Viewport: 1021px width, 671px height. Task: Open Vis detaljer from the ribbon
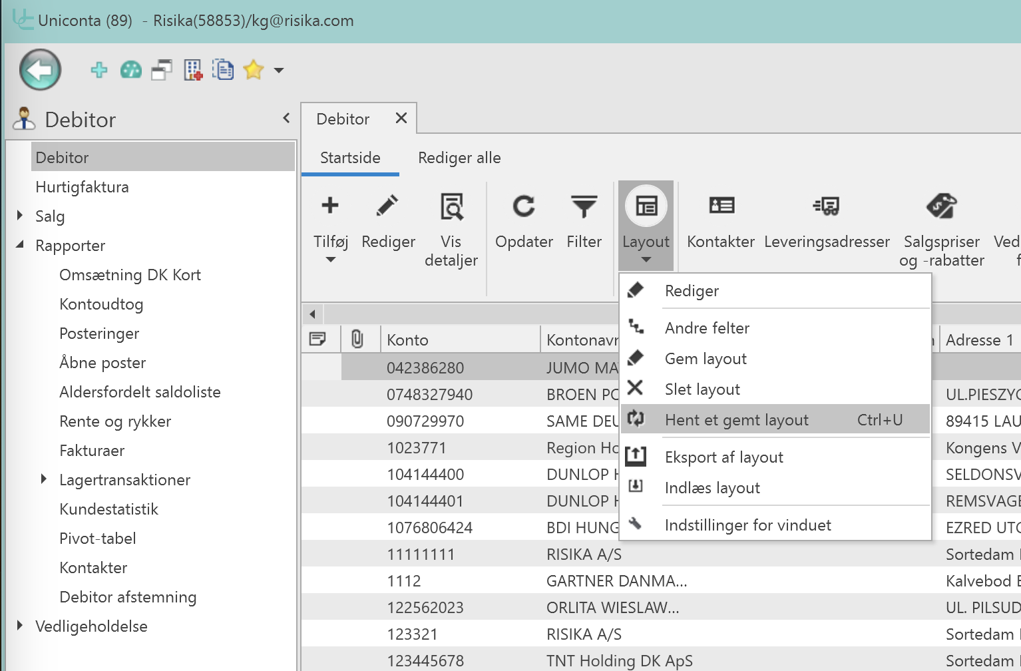click(451, 207)
